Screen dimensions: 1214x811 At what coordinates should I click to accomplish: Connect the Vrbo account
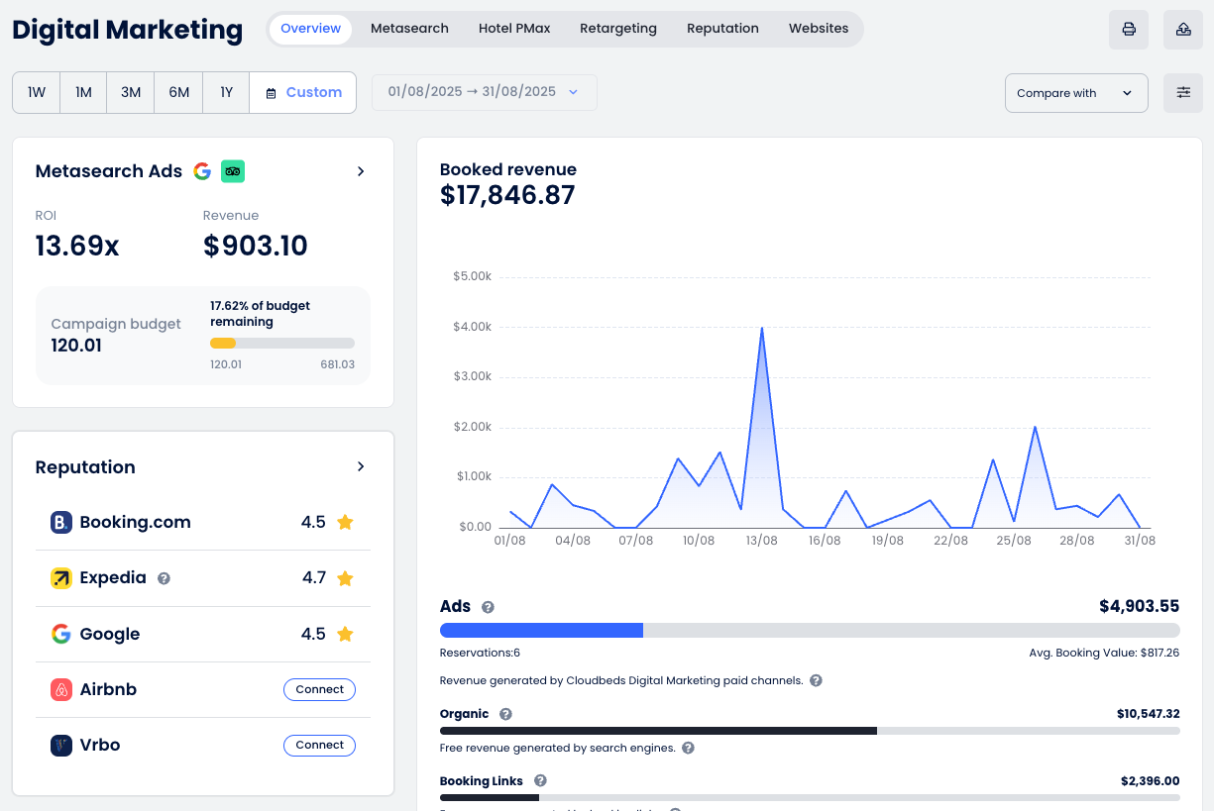click(319, 745)
